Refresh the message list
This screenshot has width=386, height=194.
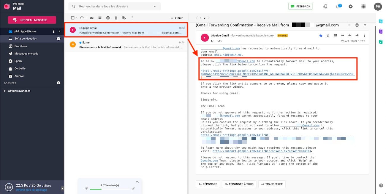point(82,18)
